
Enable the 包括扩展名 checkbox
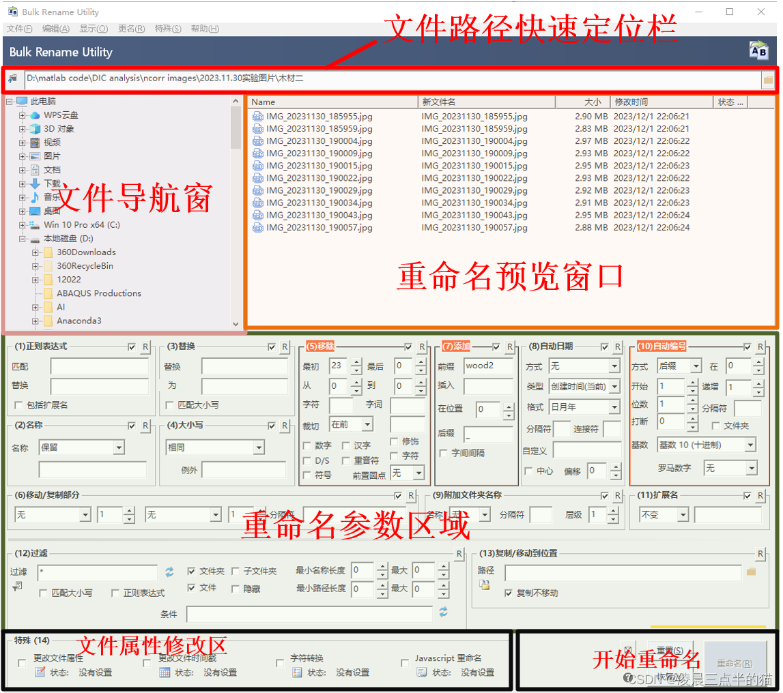click(18, 405)
